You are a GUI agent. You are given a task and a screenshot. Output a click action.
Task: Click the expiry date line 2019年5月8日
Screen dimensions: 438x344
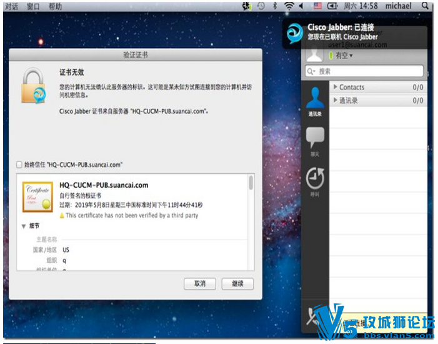click(x=131, y=205)
